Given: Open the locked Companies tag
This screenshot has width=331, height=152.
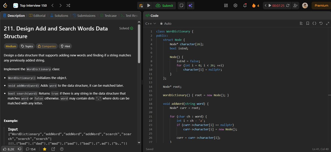Looking at the screenshot, I should pos(47,46).
